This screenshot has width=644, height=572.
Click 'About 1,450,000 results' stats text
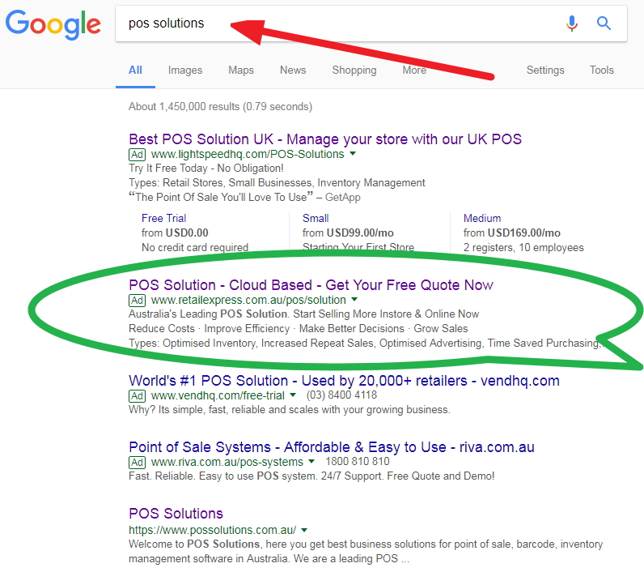pyautogui.click(x=220, y=107)
